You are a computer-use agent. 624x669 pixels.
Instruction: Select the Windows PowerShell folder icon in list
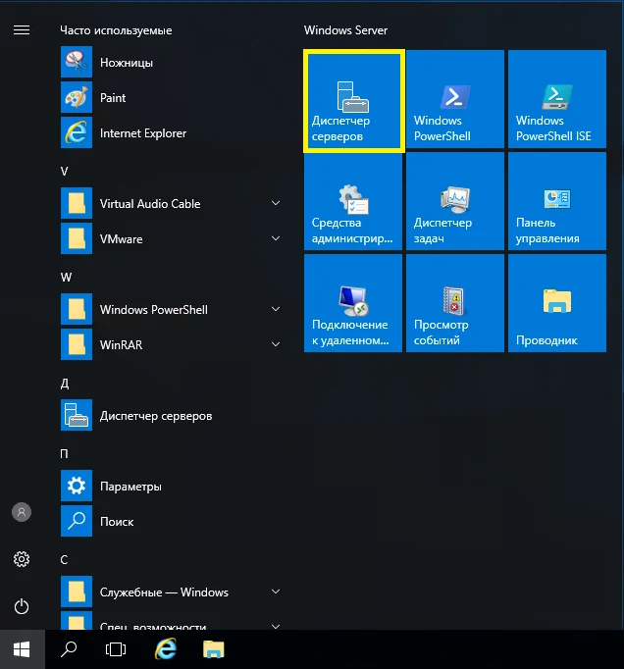point(77,309)
